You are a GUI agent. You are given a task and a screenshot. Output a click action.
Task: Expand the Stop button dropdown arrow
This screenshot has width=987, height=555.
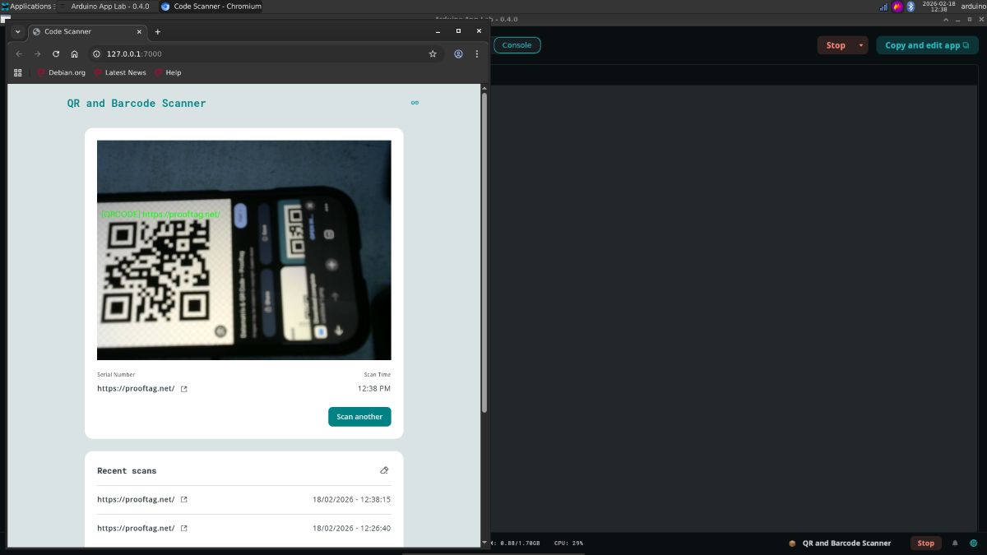[x=861, y=45]
